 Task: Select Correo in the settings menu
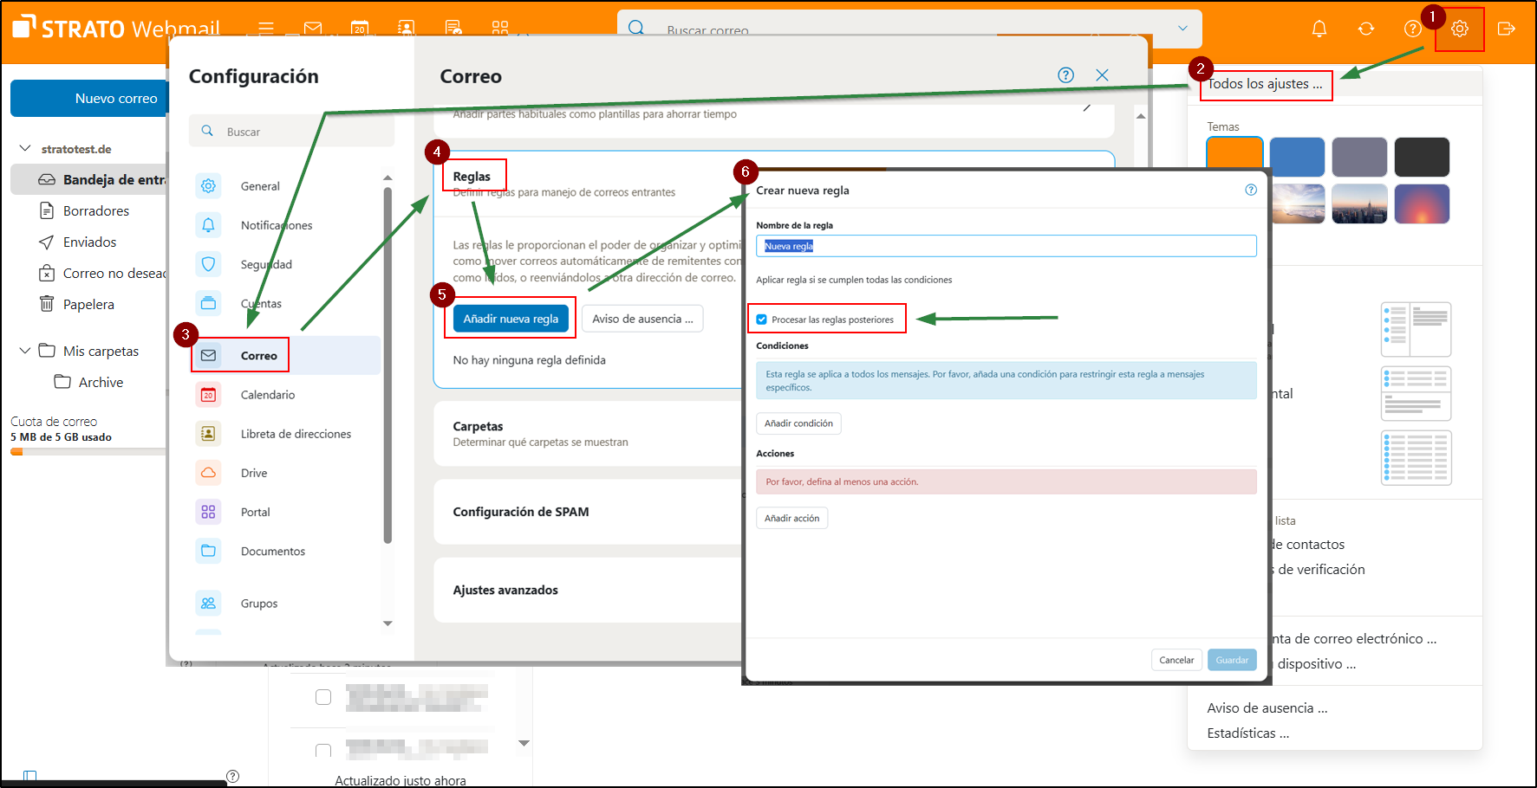click(258, 356)
